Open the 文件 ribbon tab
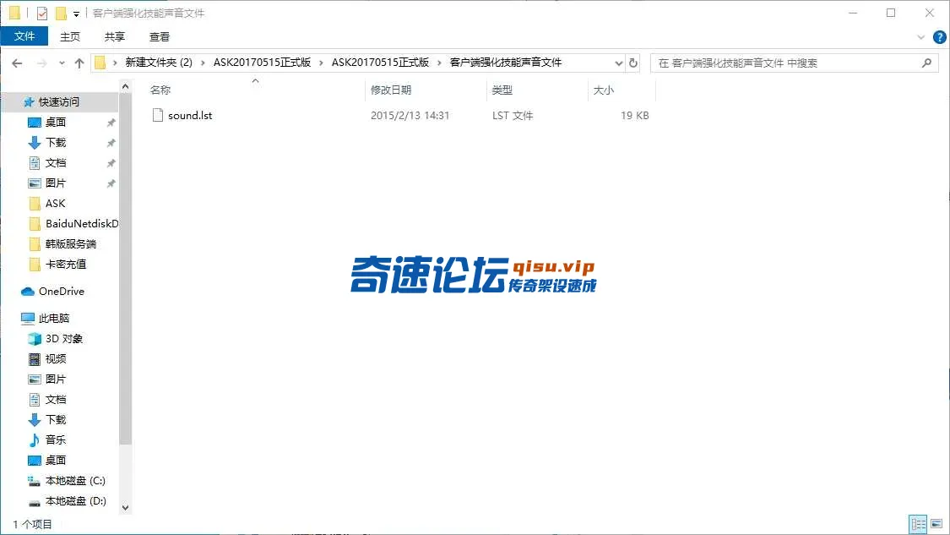Viewport: 950px width, 535px height. point(24,36)
